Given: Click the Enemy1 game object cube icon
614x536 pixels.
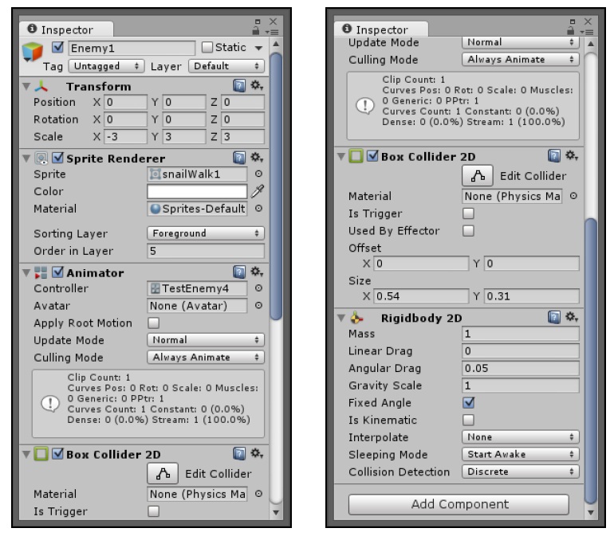Looking at the screenshot, I should pyautogui.click(x=33, y=52).
